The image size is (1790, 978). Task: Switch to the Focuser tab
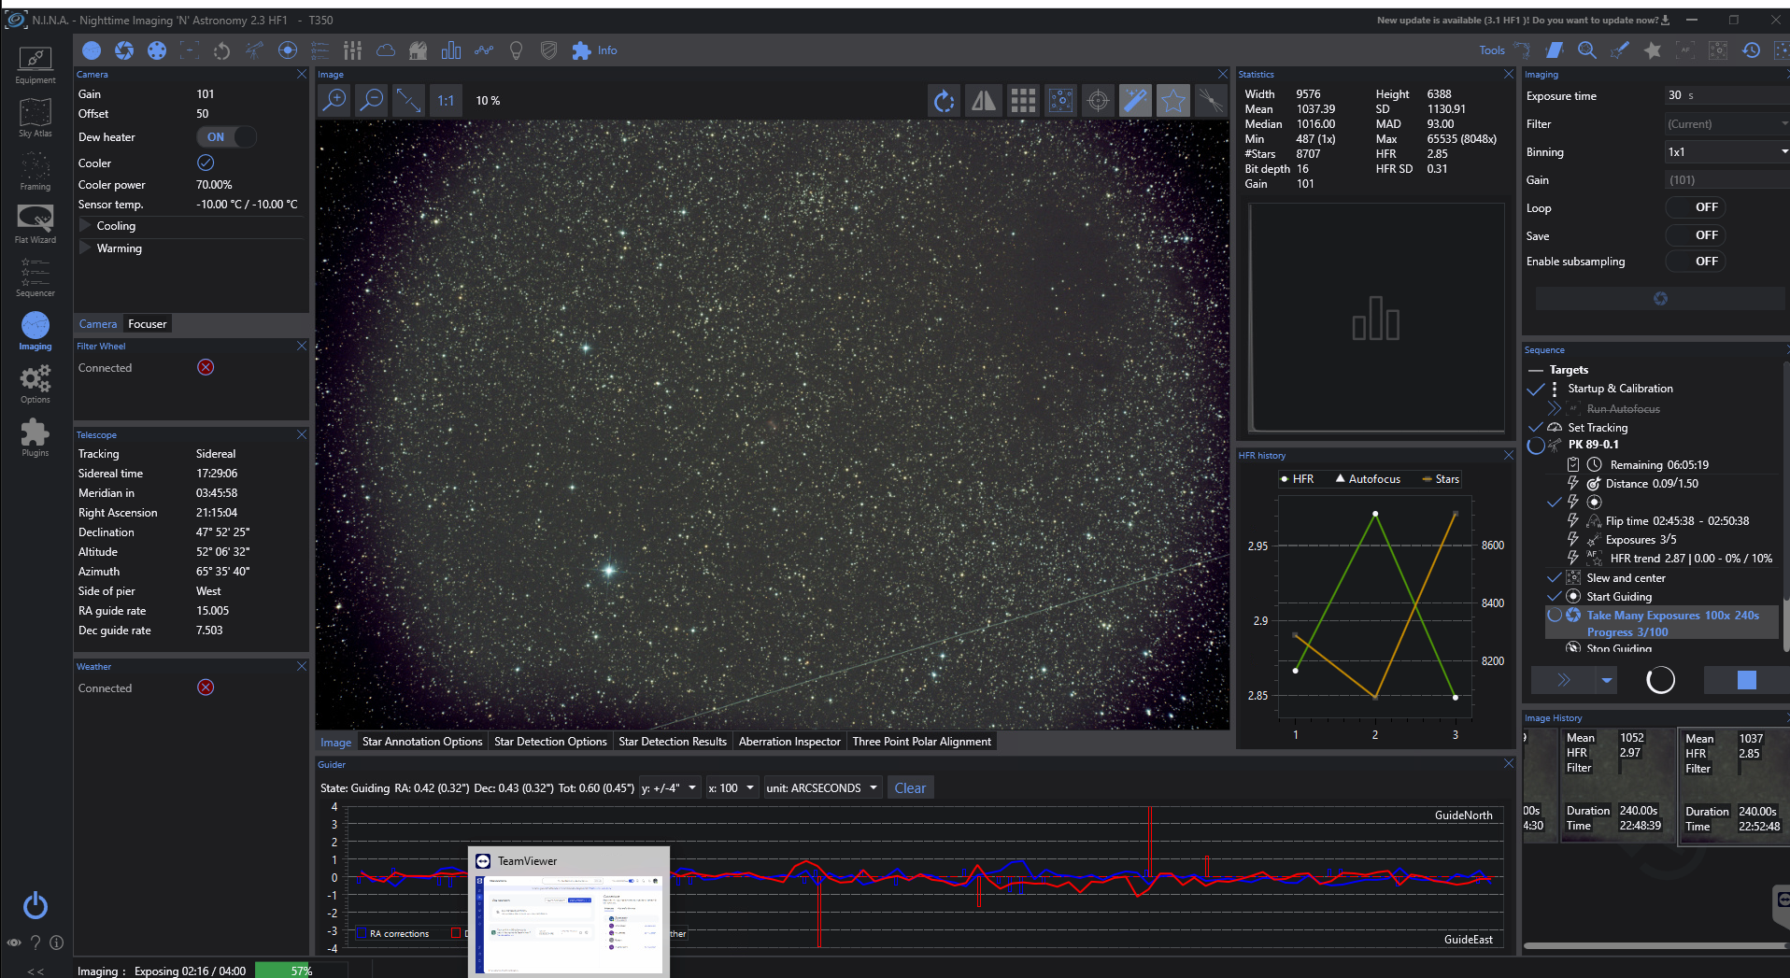pos(148,324)
